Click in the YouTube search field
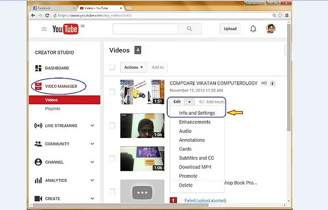 (145, 29)
